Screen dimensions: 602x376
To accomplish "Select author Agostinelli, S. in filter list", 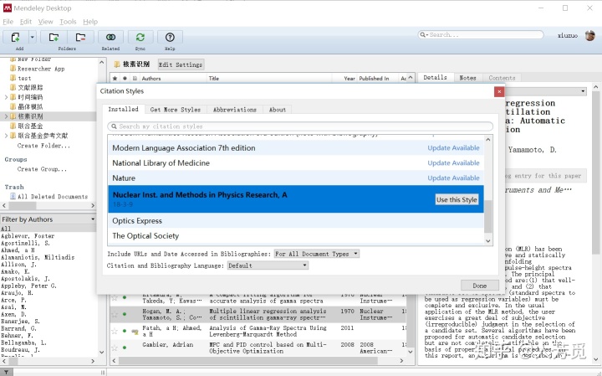I will [25, 243].
